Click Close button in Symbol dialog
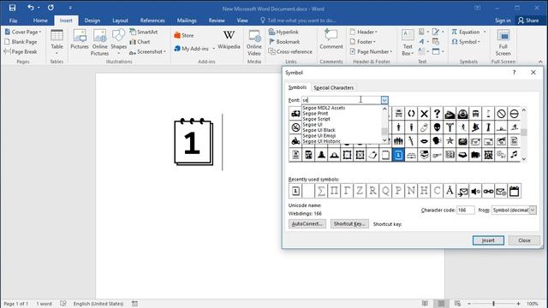 click(x=524, y=240)
